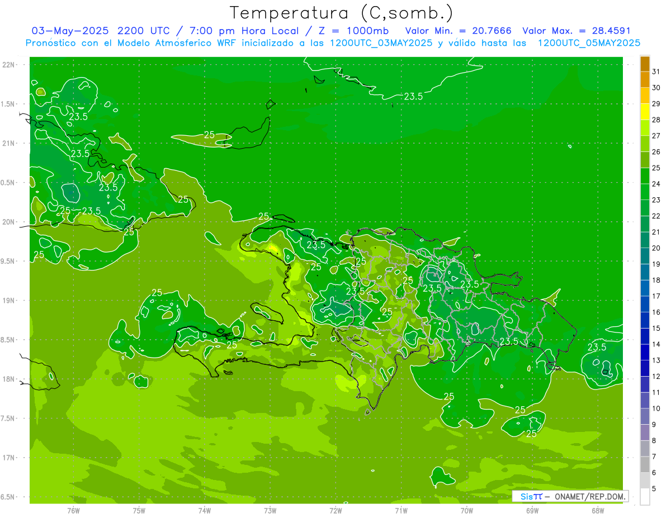Click the '1200UTC_05MAY2025' valid-until time text

[x=589, y=43]
